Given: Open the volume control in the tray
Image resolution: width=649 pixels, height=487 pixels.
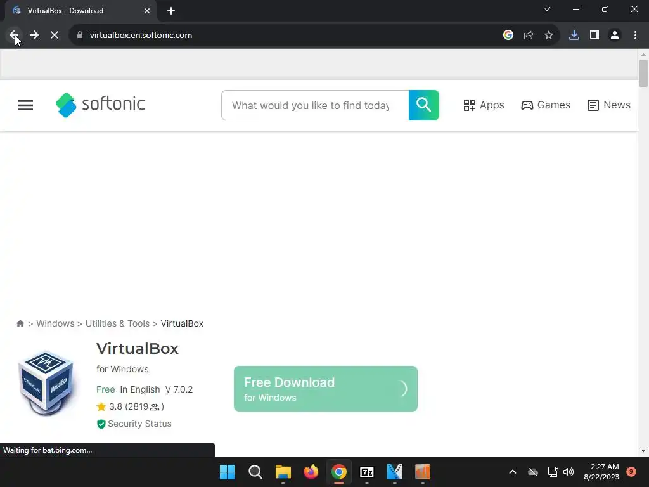Looking at the screenshot, I should pos(569,472).
